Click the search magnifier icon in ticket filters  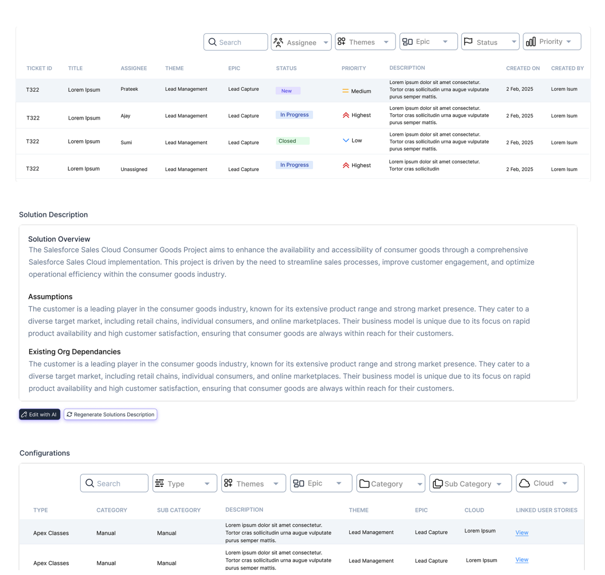pos(213,42)
